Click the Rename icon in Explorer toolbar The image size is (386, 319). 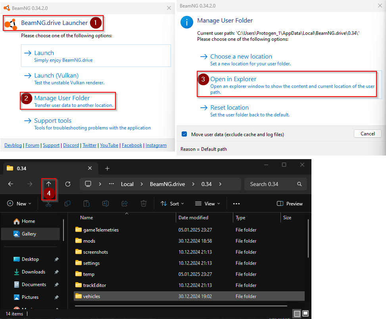[106, 203]
